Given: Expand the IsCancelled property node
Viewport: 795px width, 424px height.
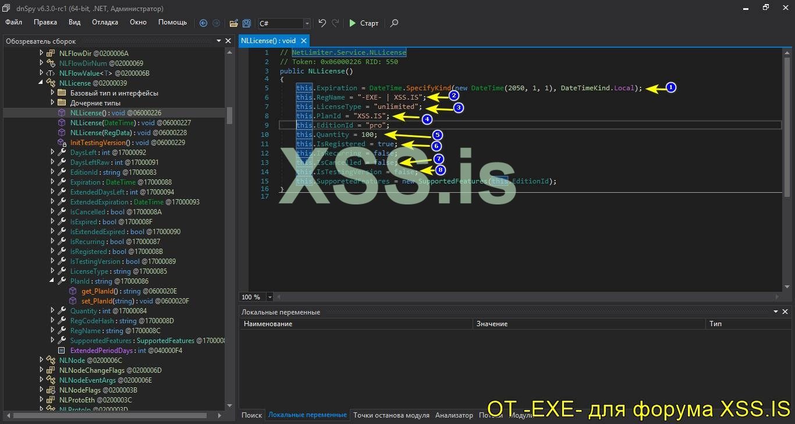Looking at the screenshot, I should [x=52, y=212].
